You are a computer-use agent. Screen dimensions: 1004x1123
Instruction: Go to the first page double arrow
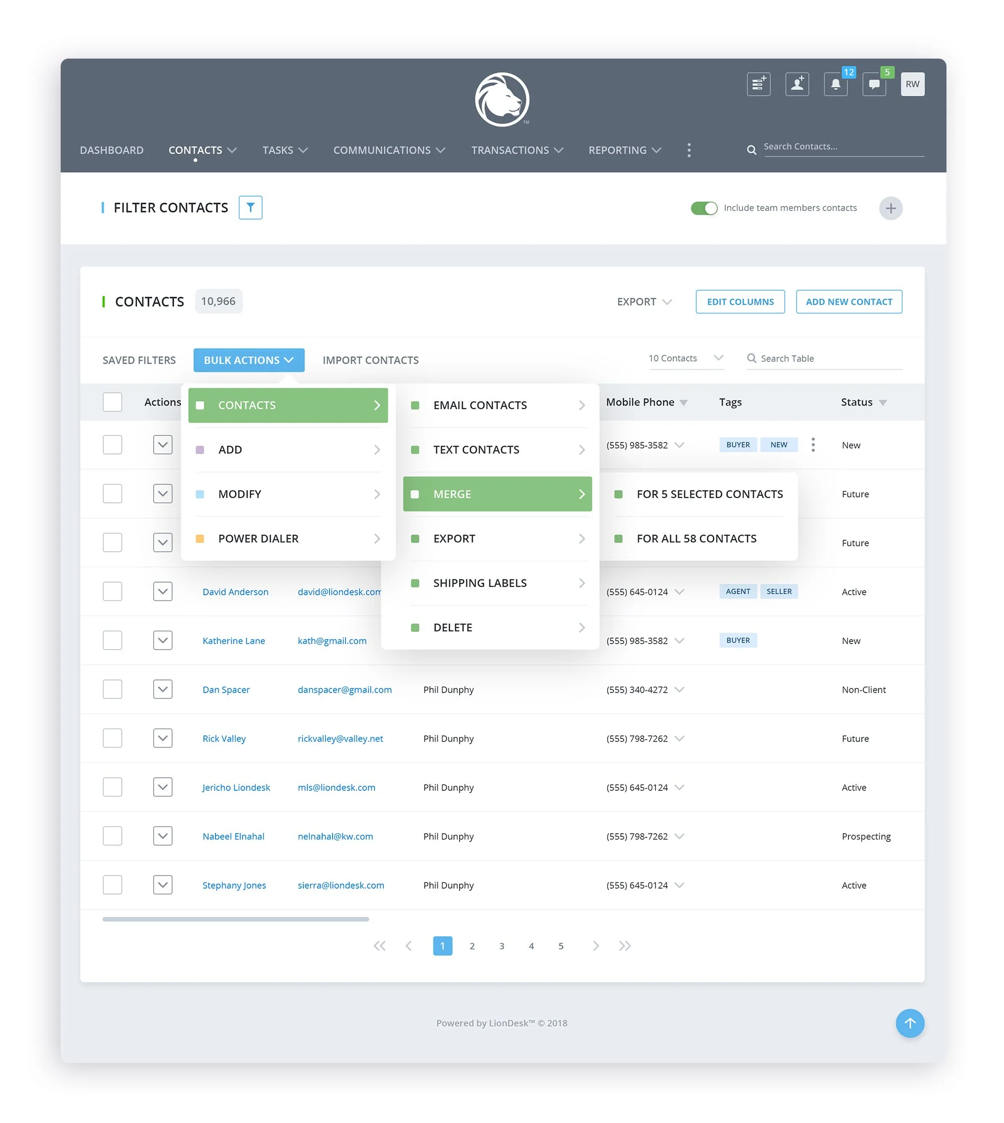(x=380, y=945)
